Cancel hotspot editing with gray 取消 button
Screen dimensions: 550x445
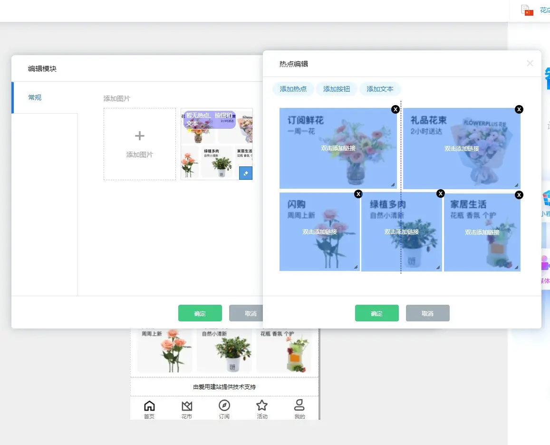427,313
